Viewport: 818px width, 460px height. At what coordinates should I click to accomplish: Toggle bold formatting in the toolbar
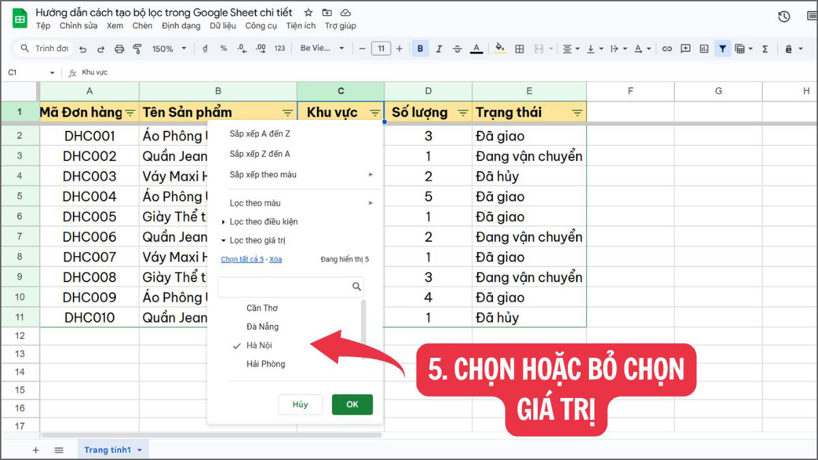pyautogui.click(x=420, y=48)
